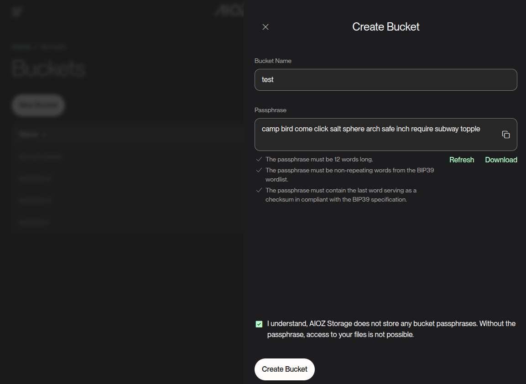This screenshot has width=526, height=384.
Task: Download the passphrase file
Action: (501, 160)
